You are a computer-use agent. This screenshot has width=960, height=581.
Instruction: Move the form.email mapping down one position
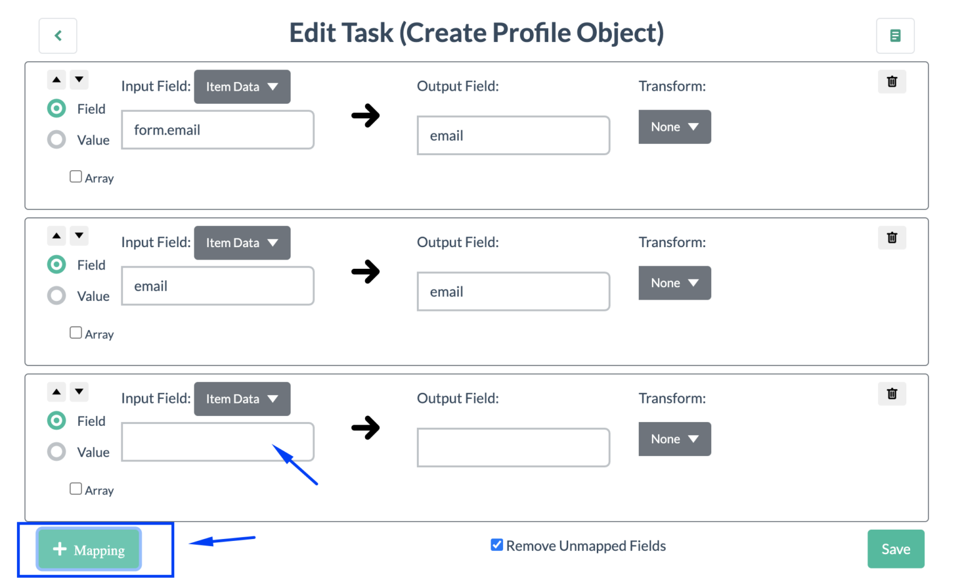point(79,79)
